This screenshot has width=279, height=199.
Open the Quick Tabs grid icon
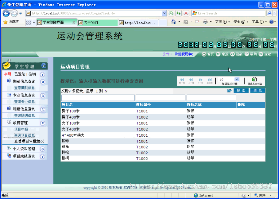[x=29, y=23]
